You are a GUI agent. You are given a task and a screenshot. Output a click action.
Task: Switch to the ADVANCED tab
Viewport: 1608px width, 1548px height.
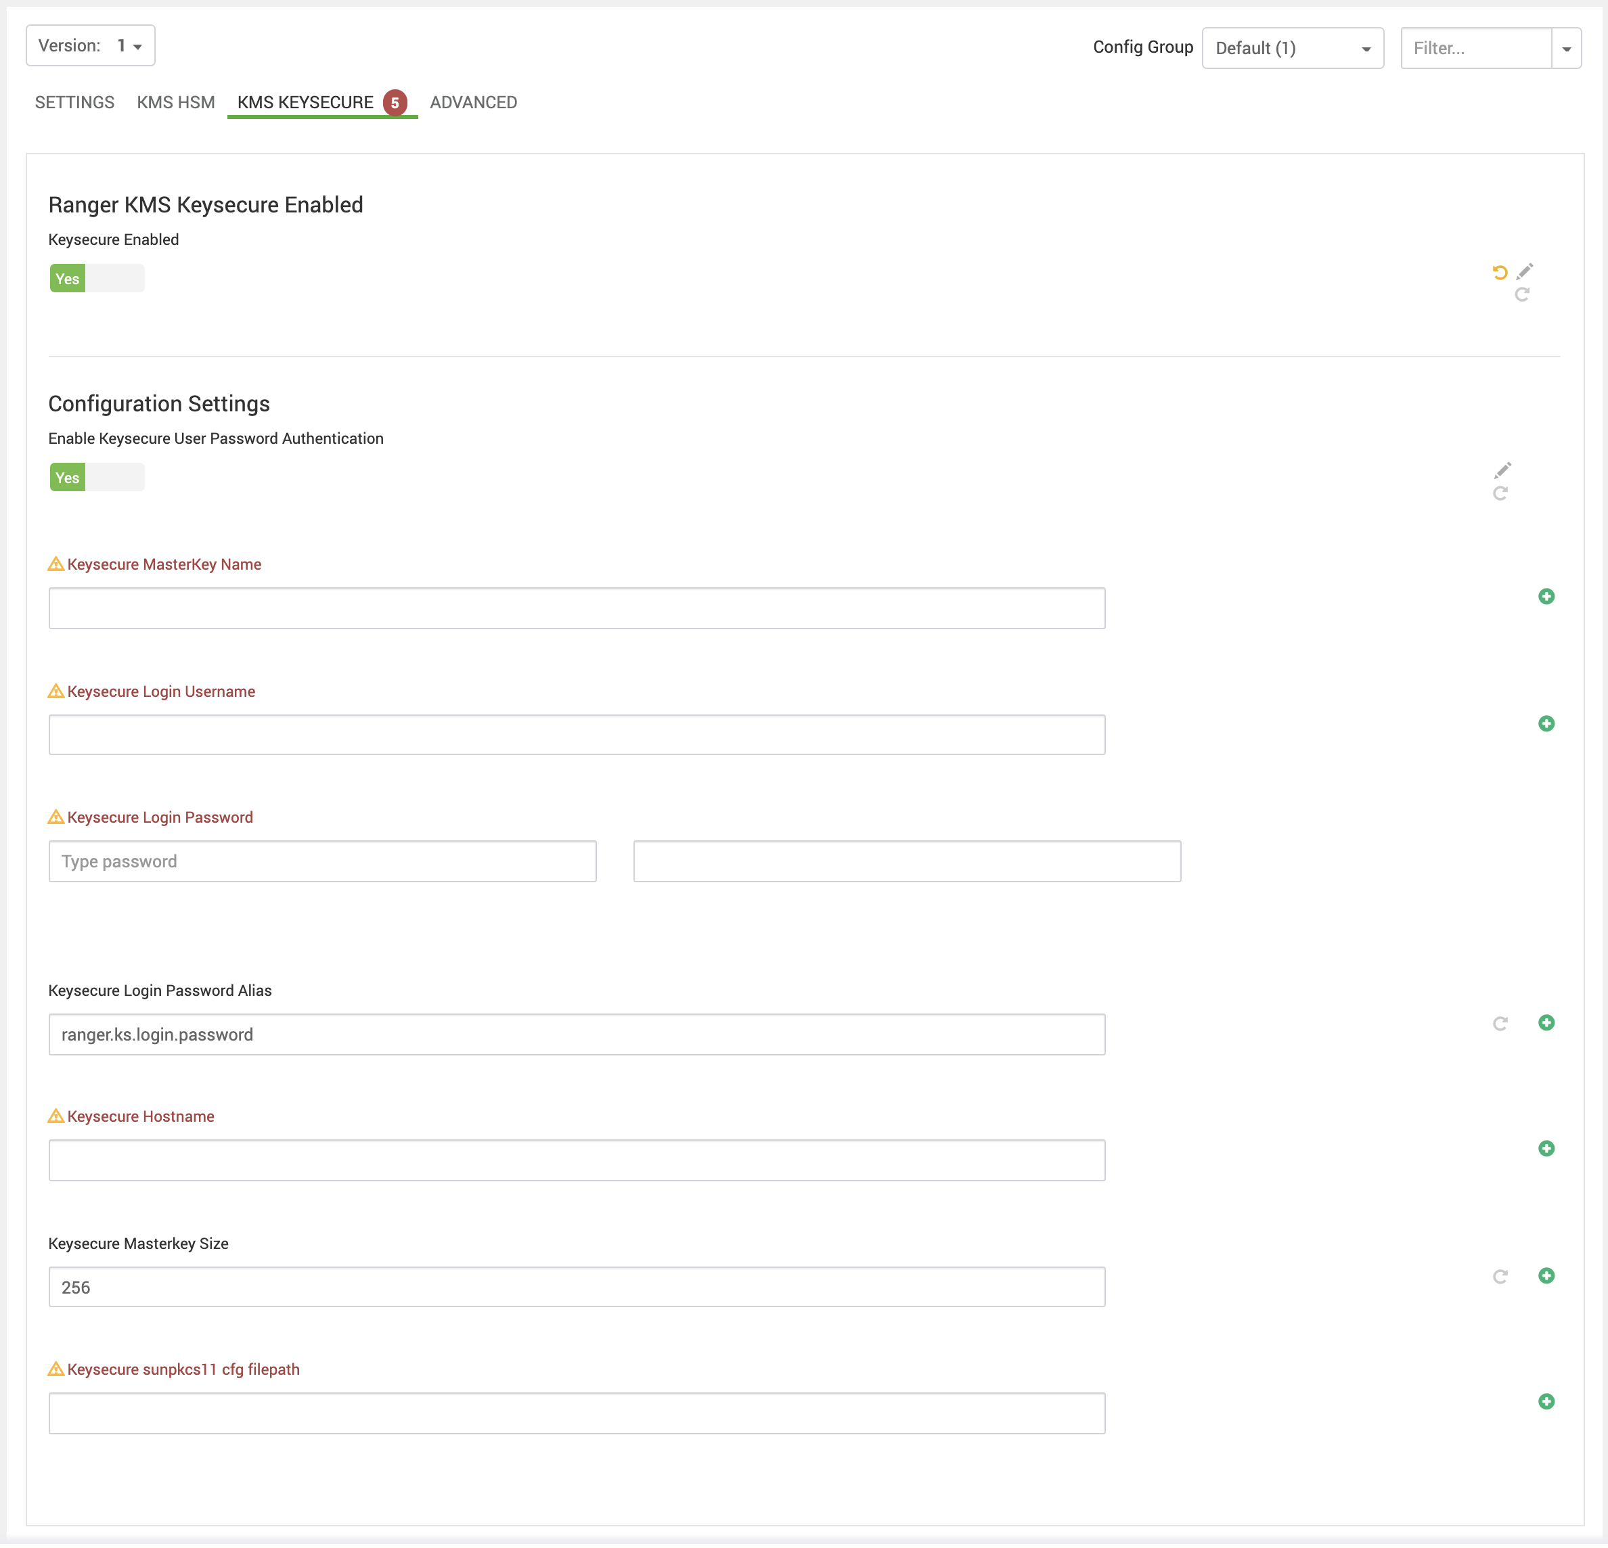473,103
